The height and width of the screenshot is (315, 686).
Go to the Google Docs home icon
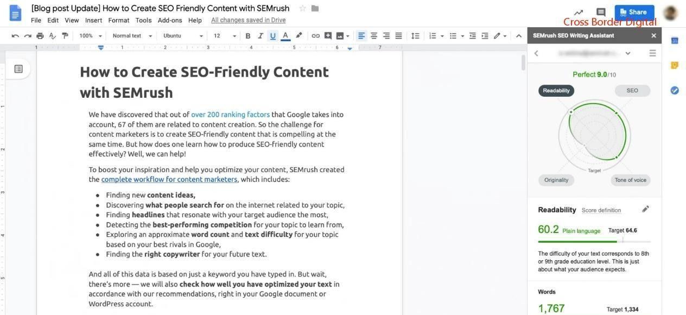[15, 13]
